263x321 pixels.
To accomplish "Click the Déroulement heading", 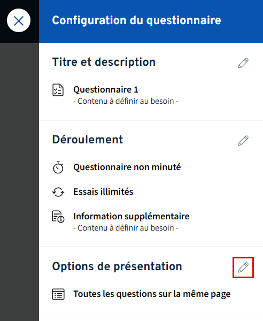I will [x=88, y=140].
